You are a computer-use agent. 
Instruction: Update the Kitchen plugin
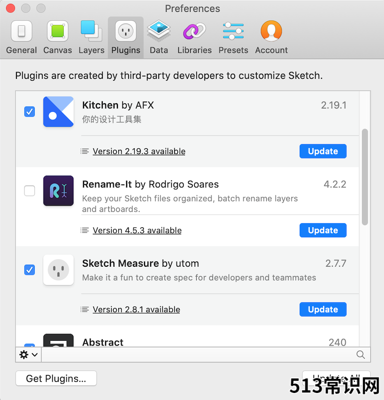(x=323, y=151)
